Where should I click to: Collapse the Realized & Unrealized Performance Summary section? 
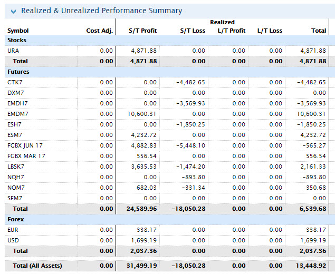point(13,11)
